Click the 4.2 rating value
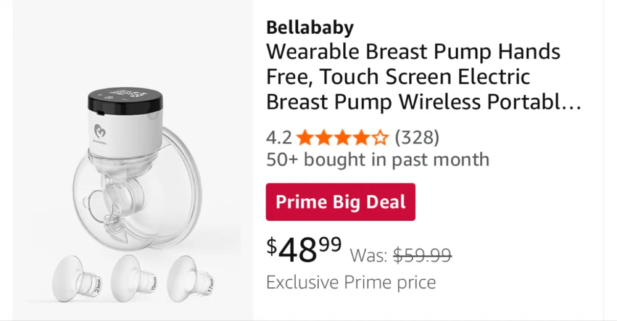The height and width of the screenshot is (321, 617). 278,138
